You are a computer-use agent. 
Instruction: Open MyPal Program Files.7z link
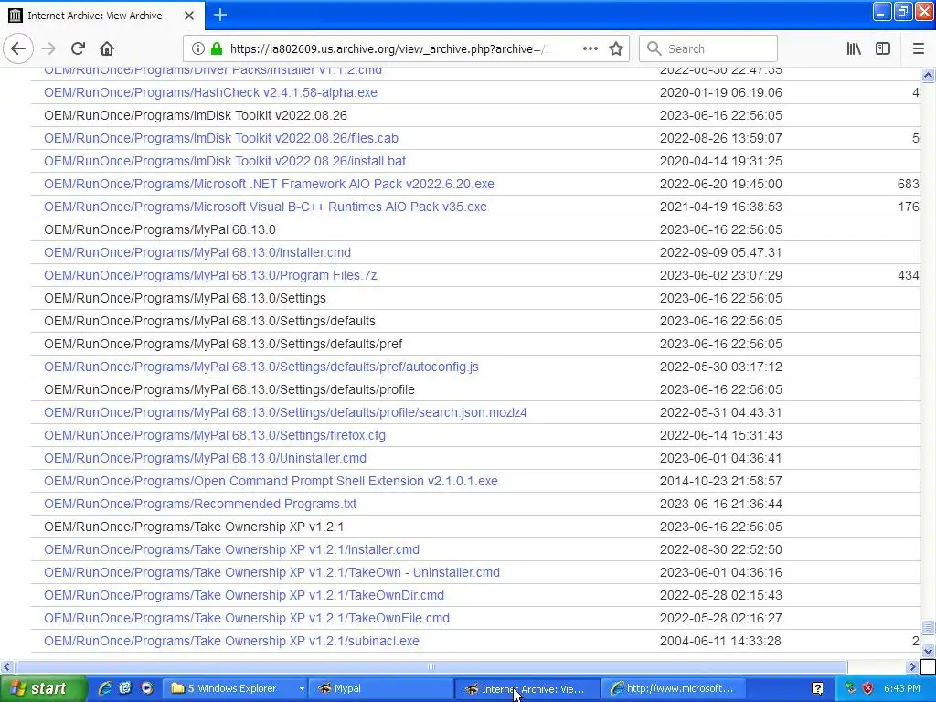pos(211,275)
